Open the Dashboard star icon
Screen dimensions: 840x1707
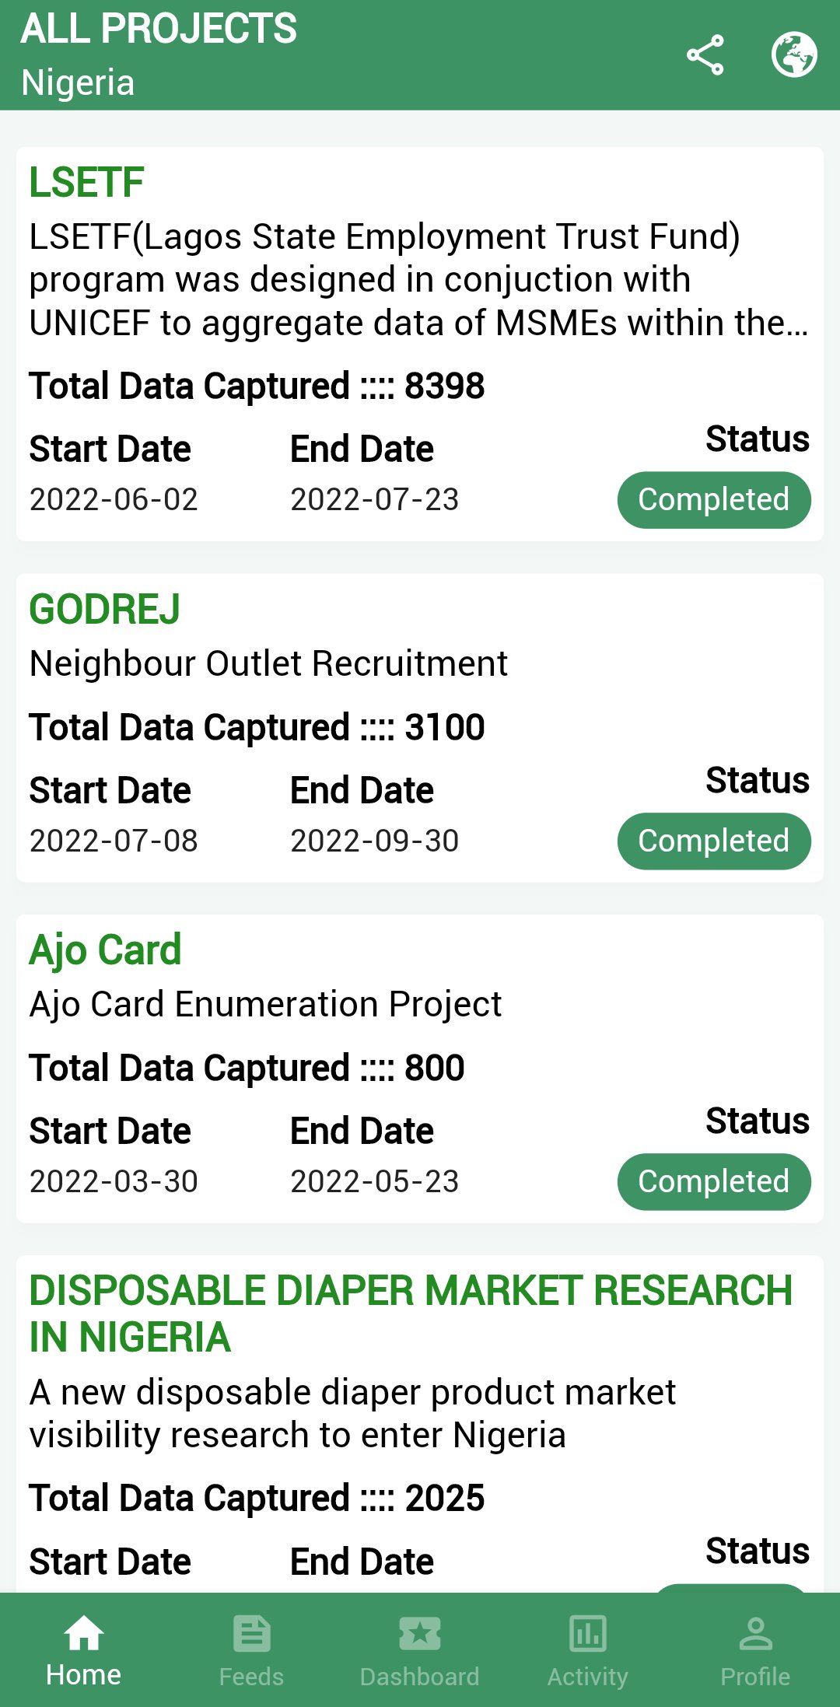tap(420, 1633)
